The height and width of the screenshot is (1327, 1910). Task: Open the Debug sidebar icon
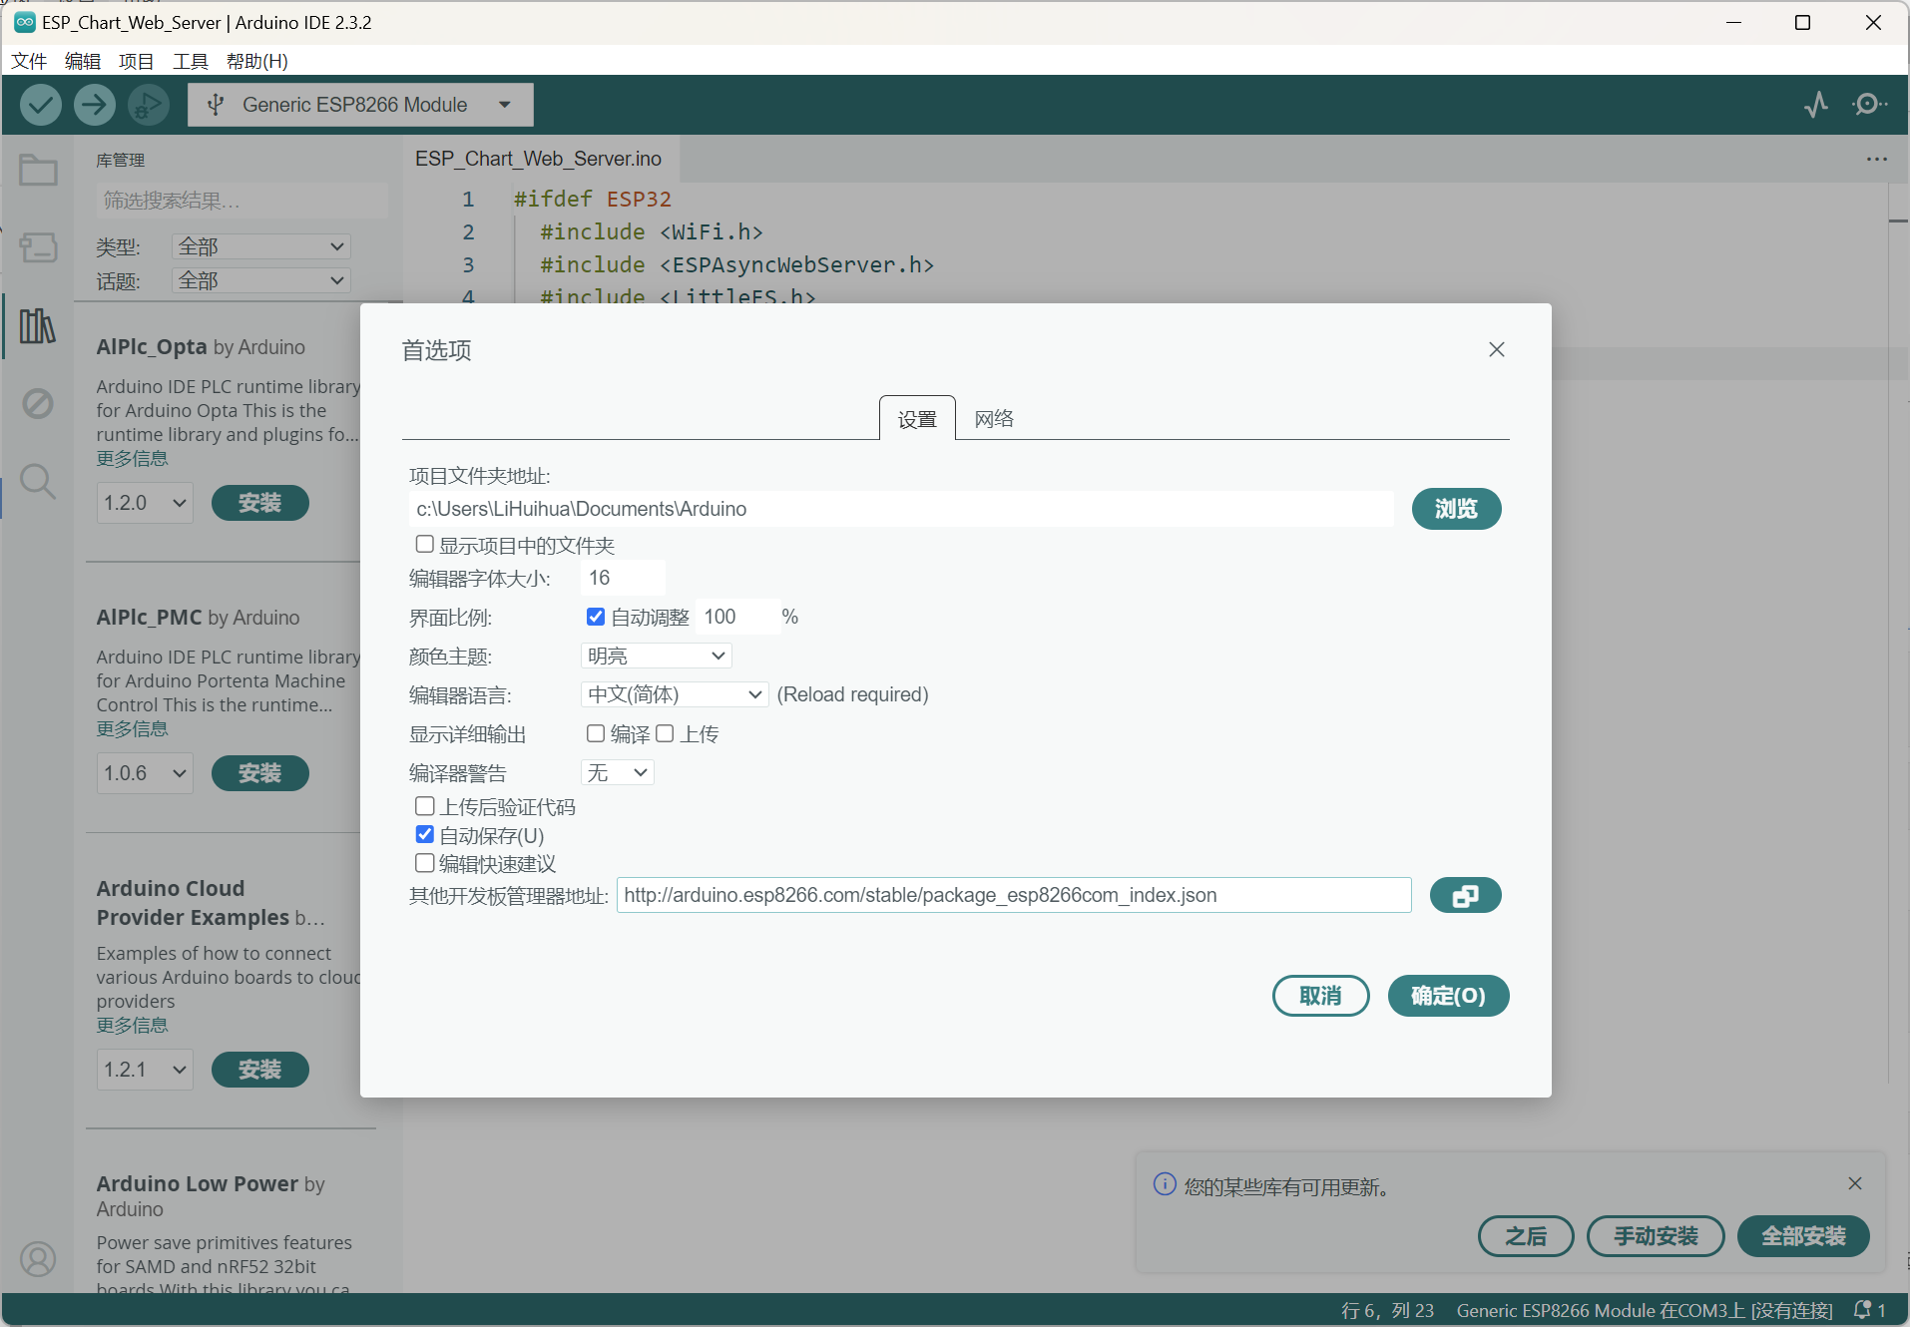(38, 404)
